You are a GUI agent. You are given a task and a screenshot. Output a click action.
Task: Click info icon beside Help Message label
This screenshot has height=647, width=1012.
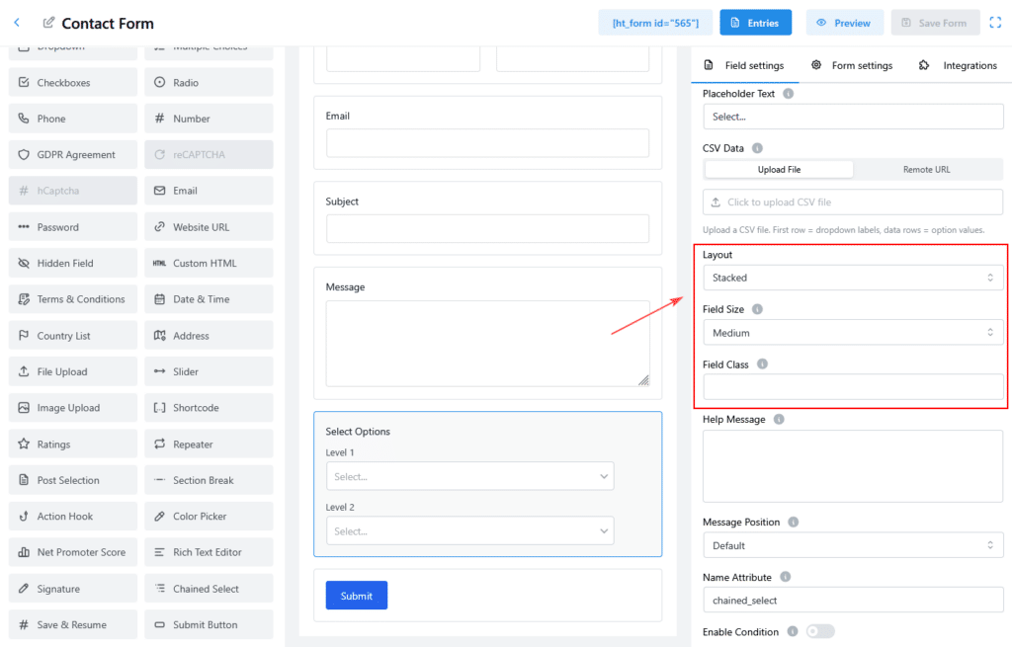coord(779,420)
